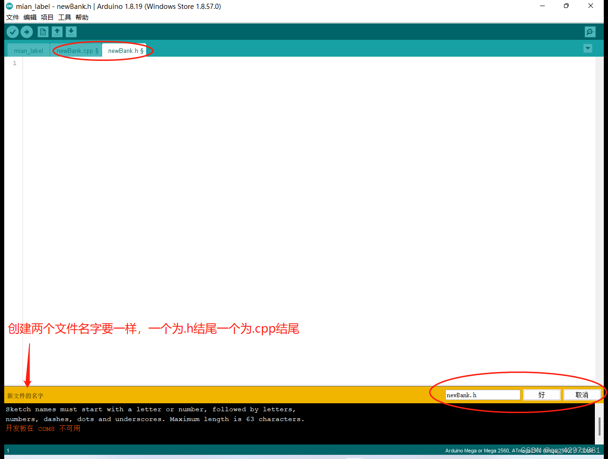This screenshot has width=608, height=459.
Task: Open the tab list dropdown arrow
Action: (587, 48)
